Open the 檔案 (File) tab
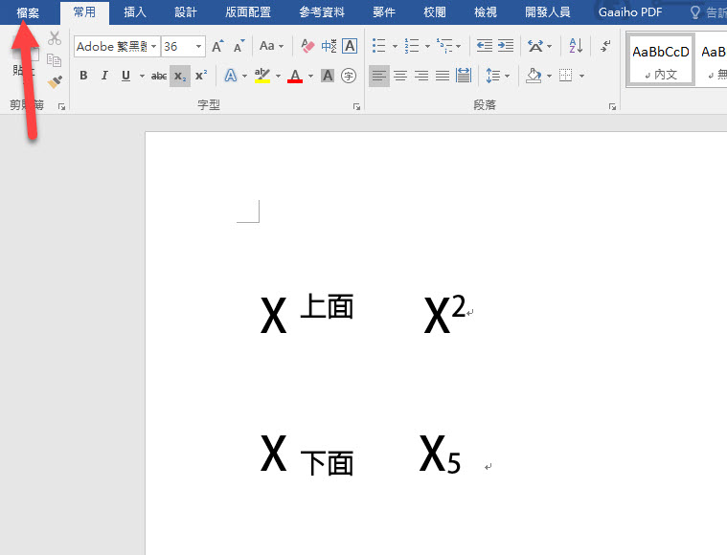Image resolution: width=727 pixels, height=555 pixels. click(28, 12)
